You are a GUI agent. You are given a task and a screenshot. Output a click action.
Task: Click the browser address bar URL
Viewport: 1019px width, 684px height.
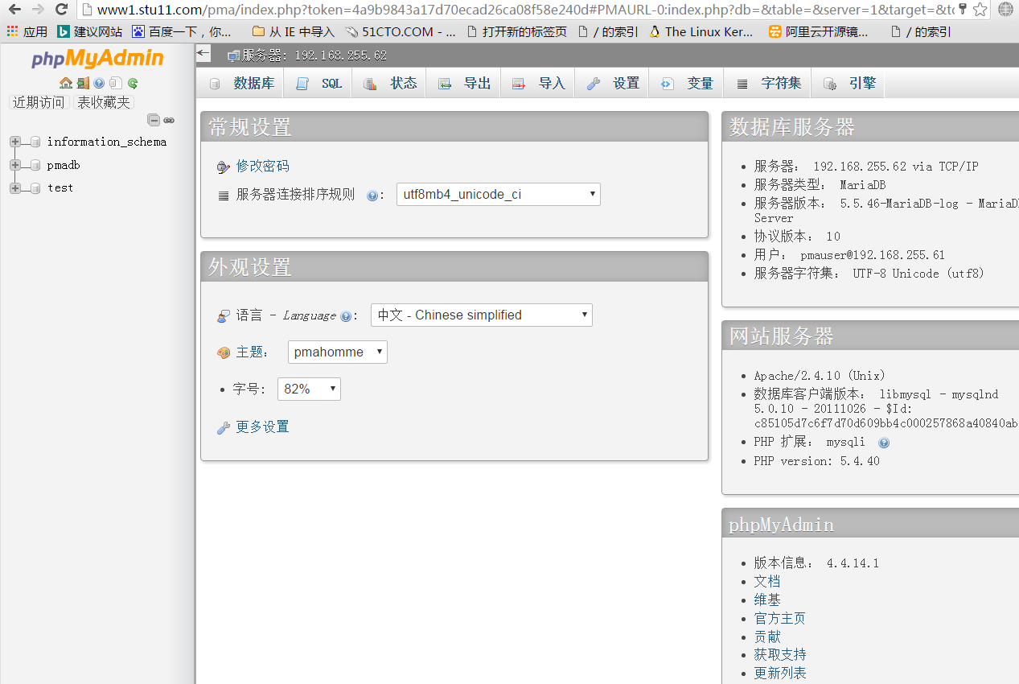(525, 10)
